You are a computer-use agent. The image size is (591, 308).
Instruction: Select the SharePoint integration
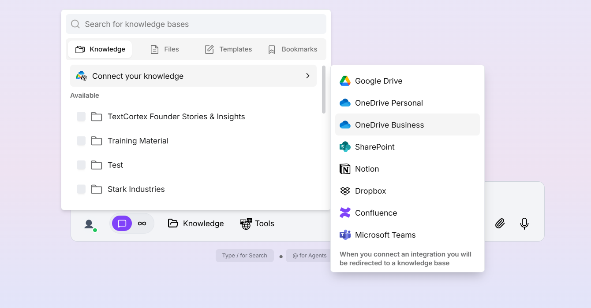coord(374,147)
